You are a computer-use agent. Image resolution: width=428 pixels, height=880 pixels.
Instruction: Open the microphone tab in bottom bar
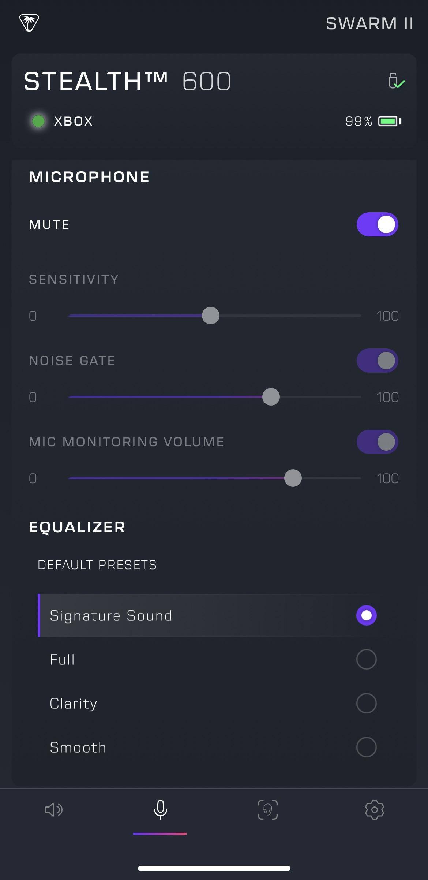click(160, 809)
